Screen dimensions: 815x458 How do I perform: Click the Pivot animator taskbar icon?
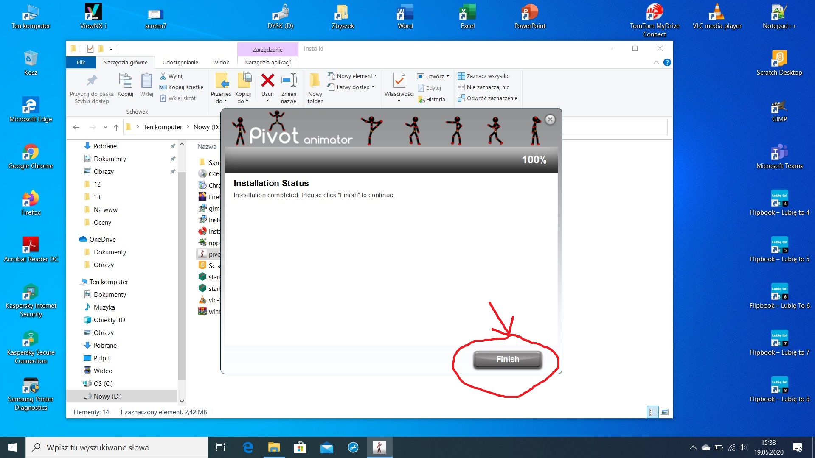click(x=379, y=447)
